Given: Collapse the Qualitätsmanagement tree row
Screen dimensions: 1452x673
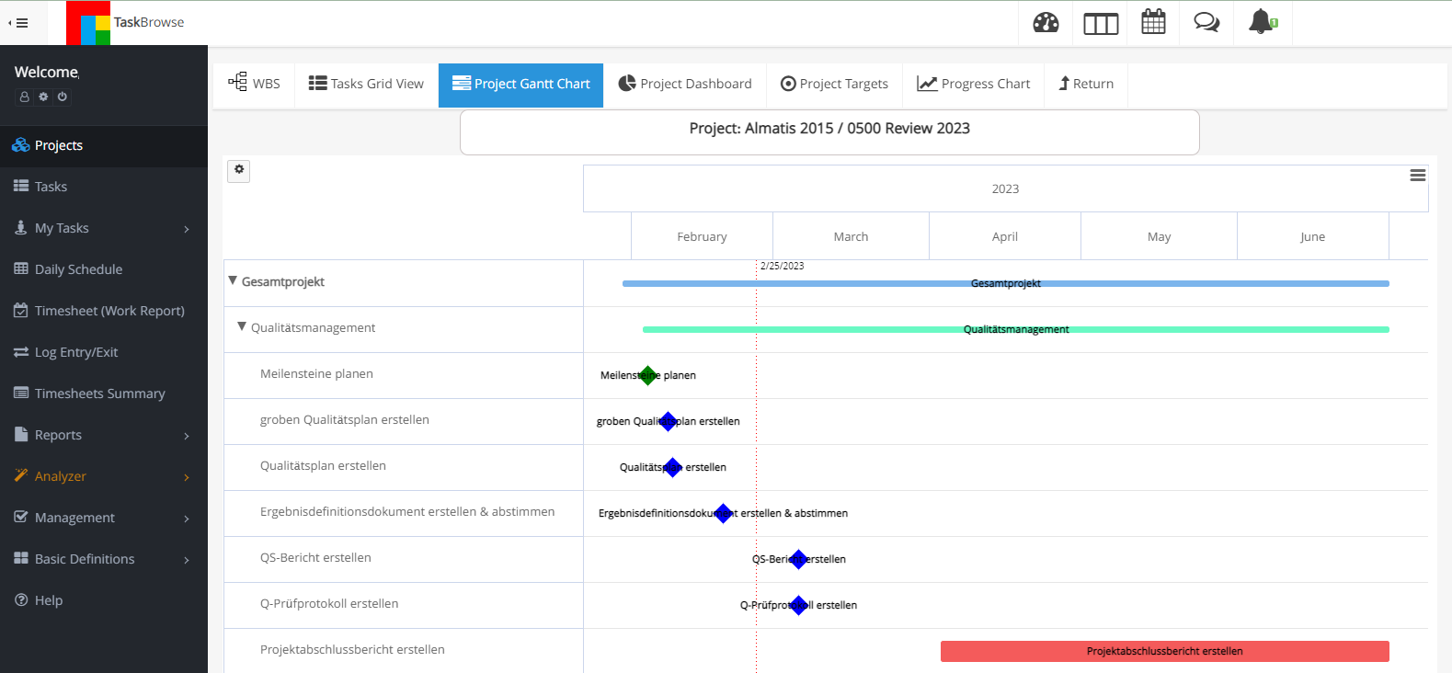Looking at the screenshot, I should (x=242, y=326).
